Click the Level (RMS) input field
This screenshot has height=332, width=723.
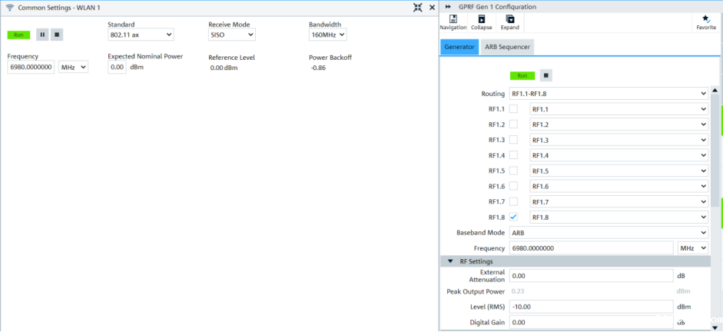591,307
